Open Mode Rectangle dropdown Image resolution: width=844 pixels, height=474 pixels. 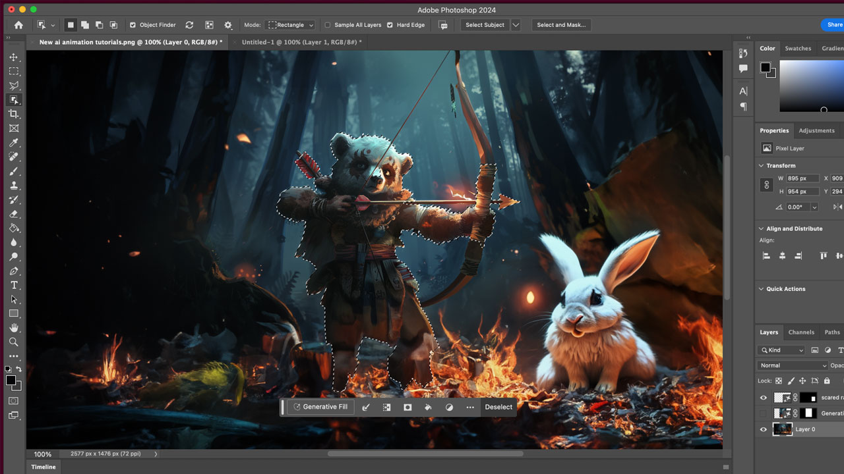(x=289, y=25)
